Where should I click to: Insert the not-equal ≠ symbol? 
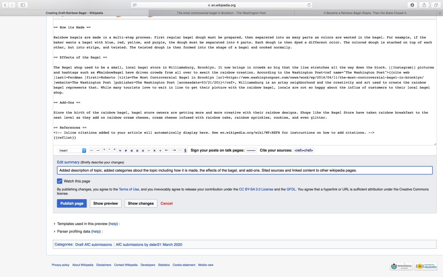point(125,151)
